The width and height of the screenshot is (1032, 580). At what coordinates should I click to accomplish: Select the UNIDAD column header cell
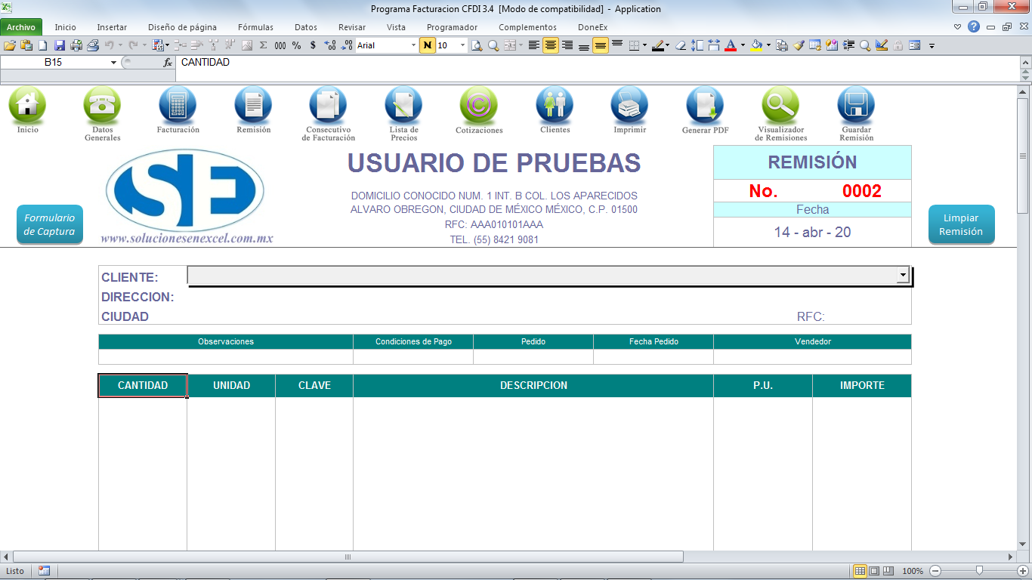[x=231, y=385]
